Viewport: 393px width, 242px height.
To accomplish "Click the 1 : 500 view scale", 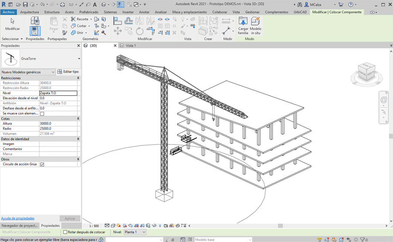I will pos(93,226).
